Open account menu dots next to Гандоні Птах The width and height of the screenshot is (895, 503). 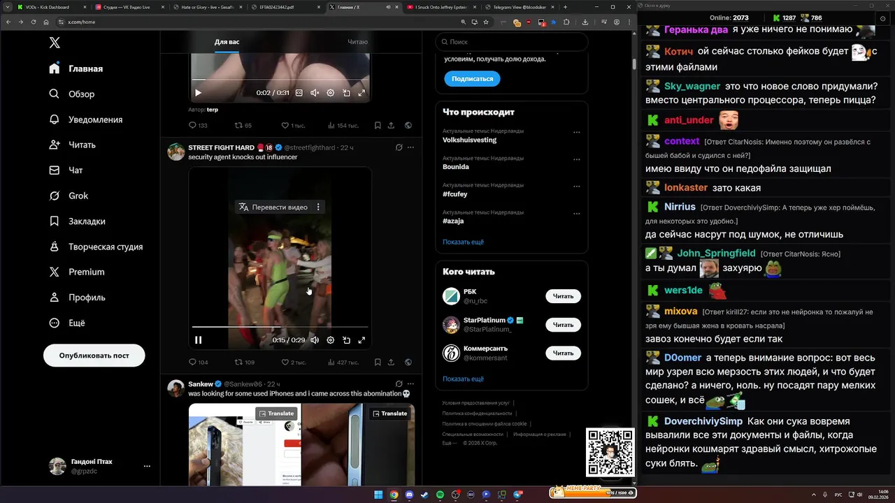click(x=147, y=466)
